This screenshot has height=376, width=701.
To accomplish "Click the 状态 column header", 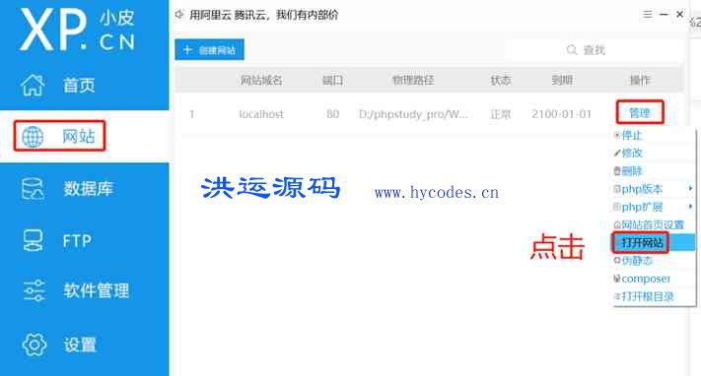I will pos(500,80).
